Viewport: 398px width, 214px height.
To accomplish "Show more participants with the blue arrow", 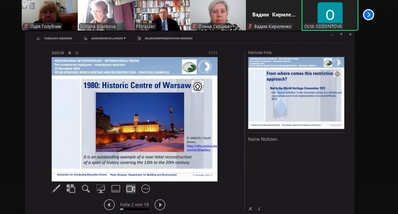I will pyautogui.click(x=368, y=15).
